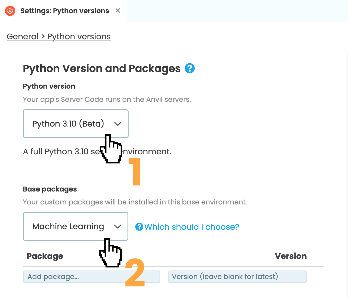Click the General breadcrumb link
The width and height of the screenshot is (348, 298).
(x=23, y=36)
